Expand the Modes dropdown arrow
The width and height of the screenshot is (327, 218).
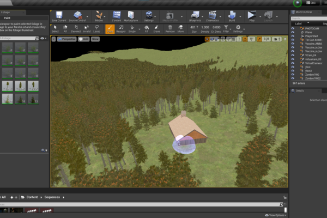click(x=105, y=16)
